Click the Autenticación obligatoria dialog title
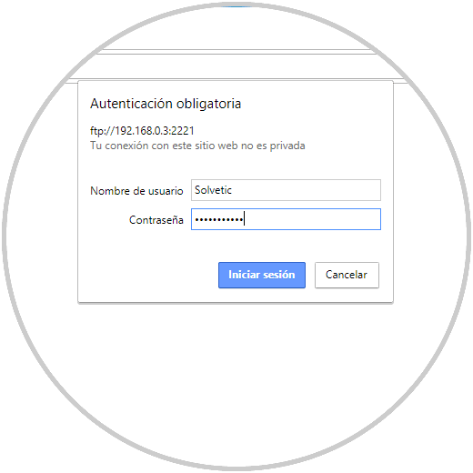Image resolution: width=473 pixels, height=473 pixels. tap(166, 104)
